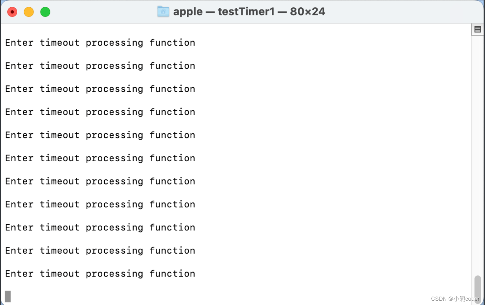Click "processing" in the tenth output line
The width and height of the screenshot is (485, 305).
[x=114, y=251]
